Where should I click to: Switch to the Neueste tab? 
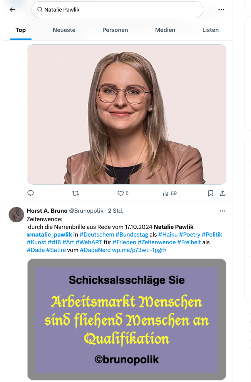click(x=64, y=30)
